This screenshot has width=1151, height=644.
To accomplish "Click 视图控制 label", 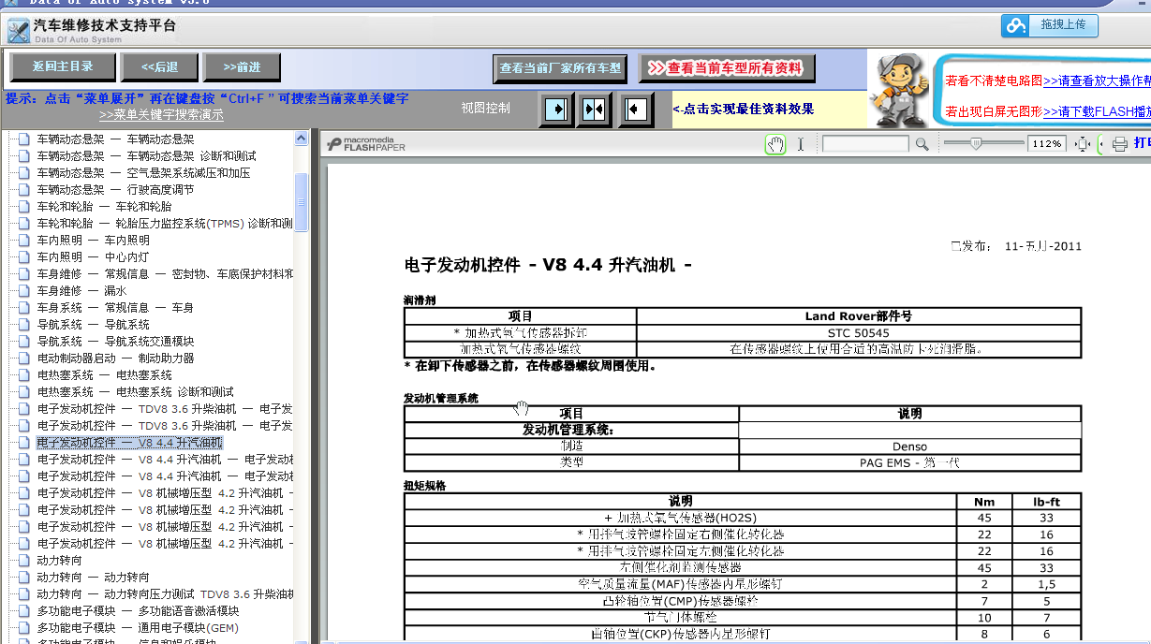I will pos(486,109).
